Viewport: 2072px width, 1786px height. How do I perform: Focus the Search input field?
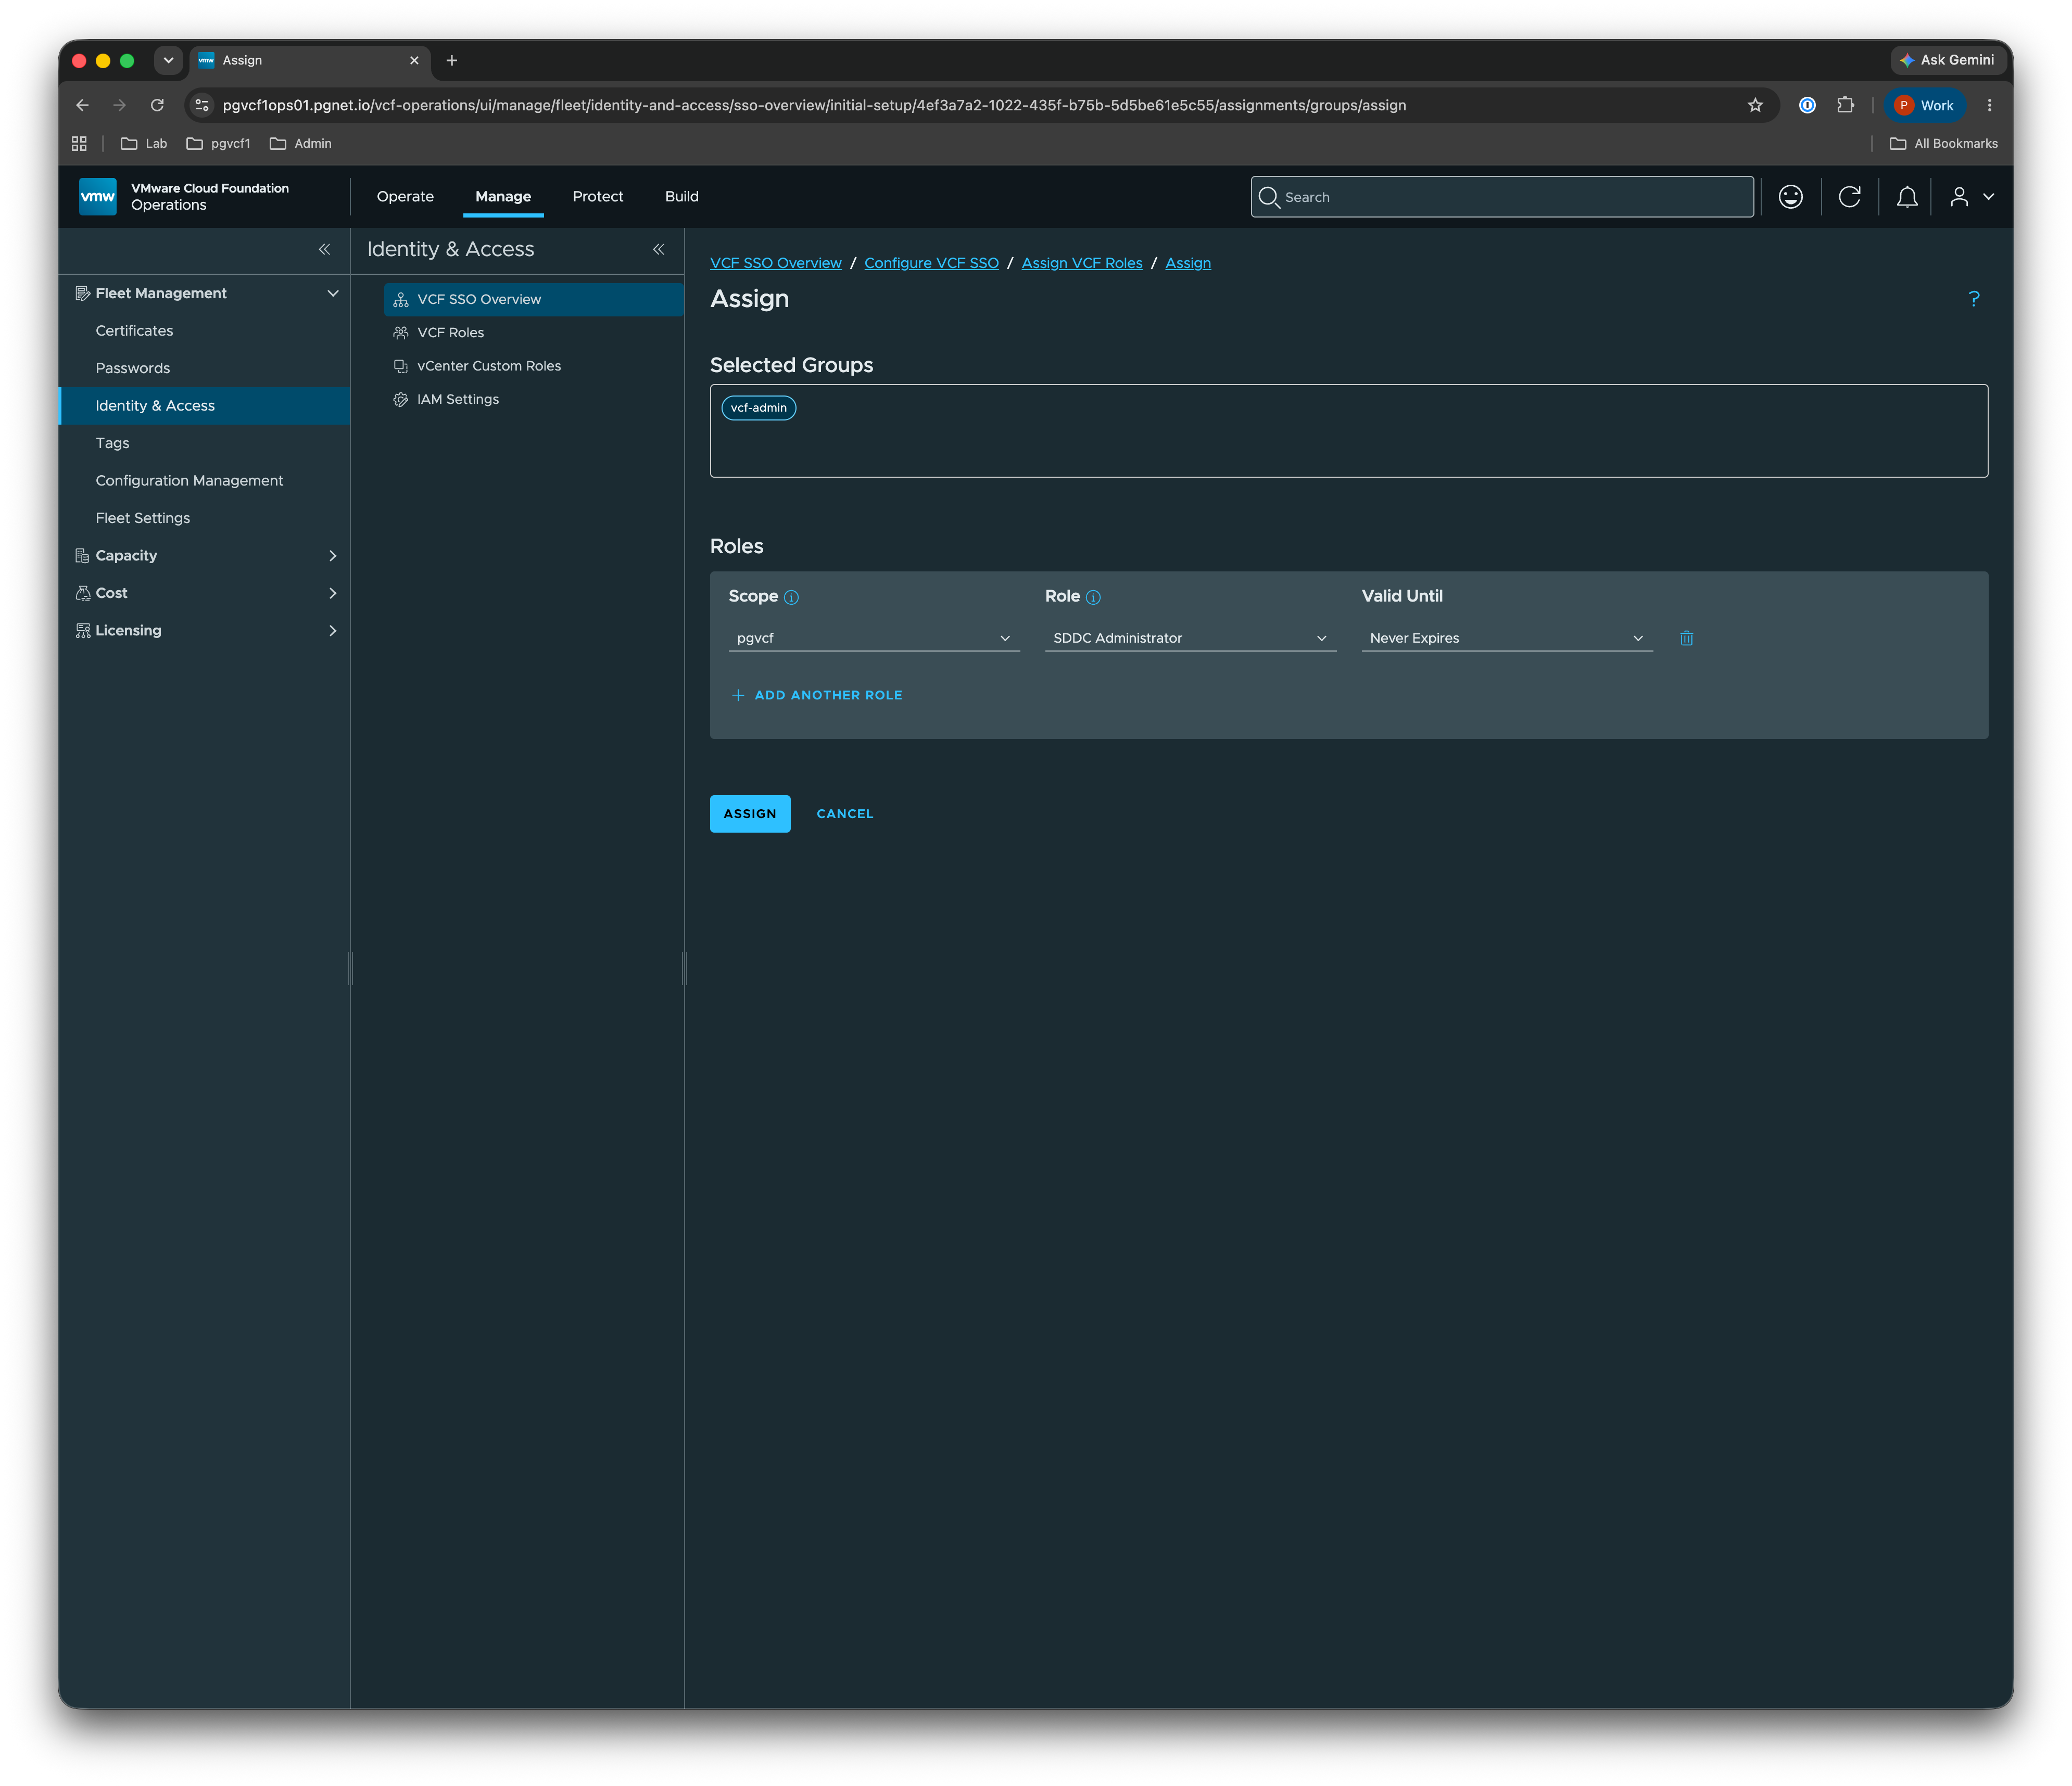[1501, 197]
